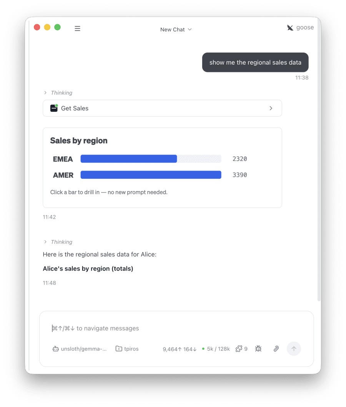346x407 pixels.
Task: Select the unsloth/gemma model robot icon
Action: point(55,349)
